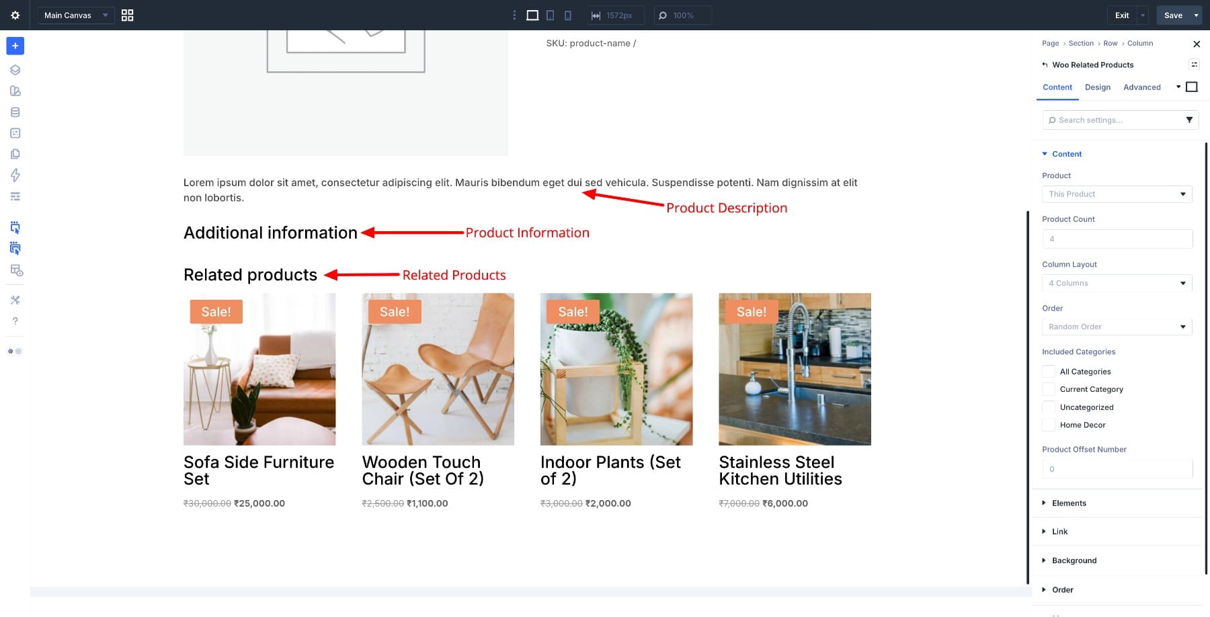Image resolution: width=1210 pixels, height=617 pixels.
Task: Click the Save button
Action: [x=1172, y=14]
